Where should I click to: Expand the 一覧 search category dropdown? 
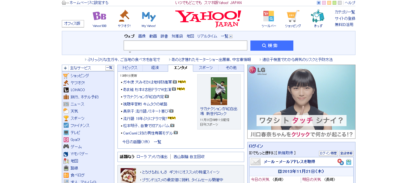(x=231, y=36)
